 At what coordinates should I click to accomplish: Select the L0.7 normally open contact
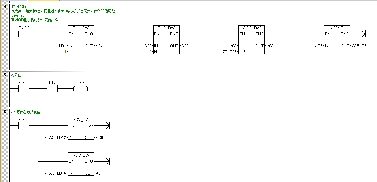52,89
